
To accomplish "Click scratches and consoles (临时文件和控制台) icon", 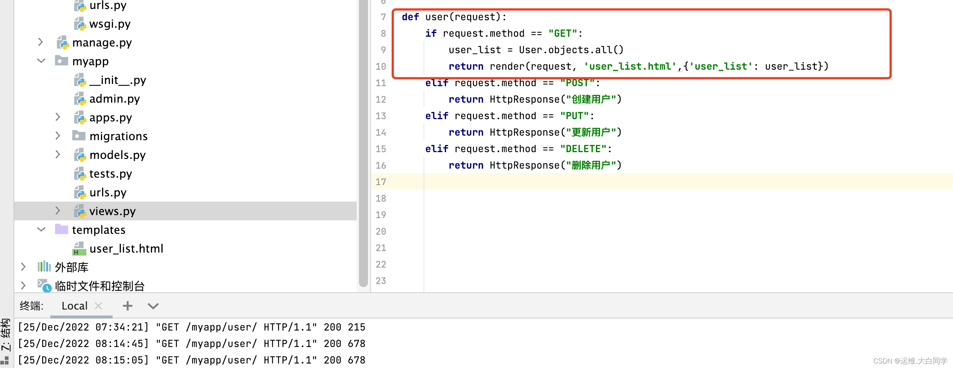I will coord(44,286).
